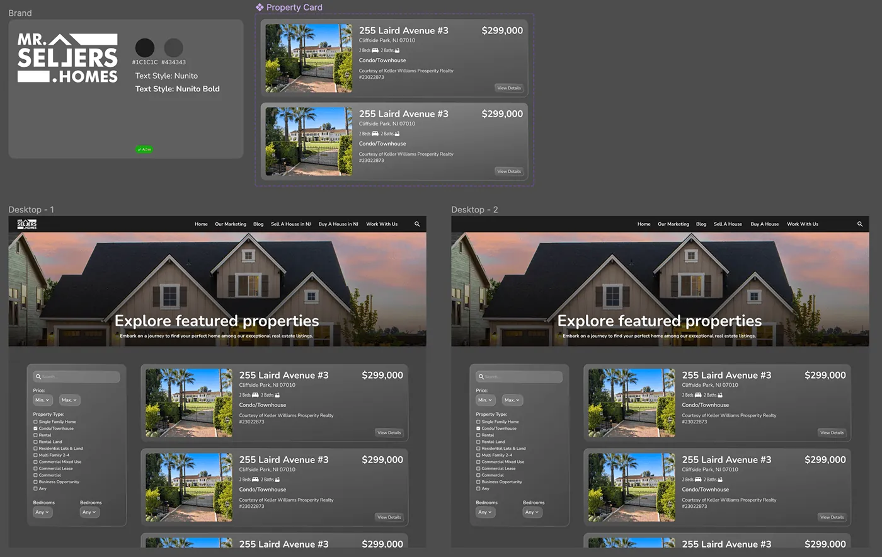The image size is (882, 557).
Task: Click the search magnifier in Desktop - 1 navbar
Action: 417,224
